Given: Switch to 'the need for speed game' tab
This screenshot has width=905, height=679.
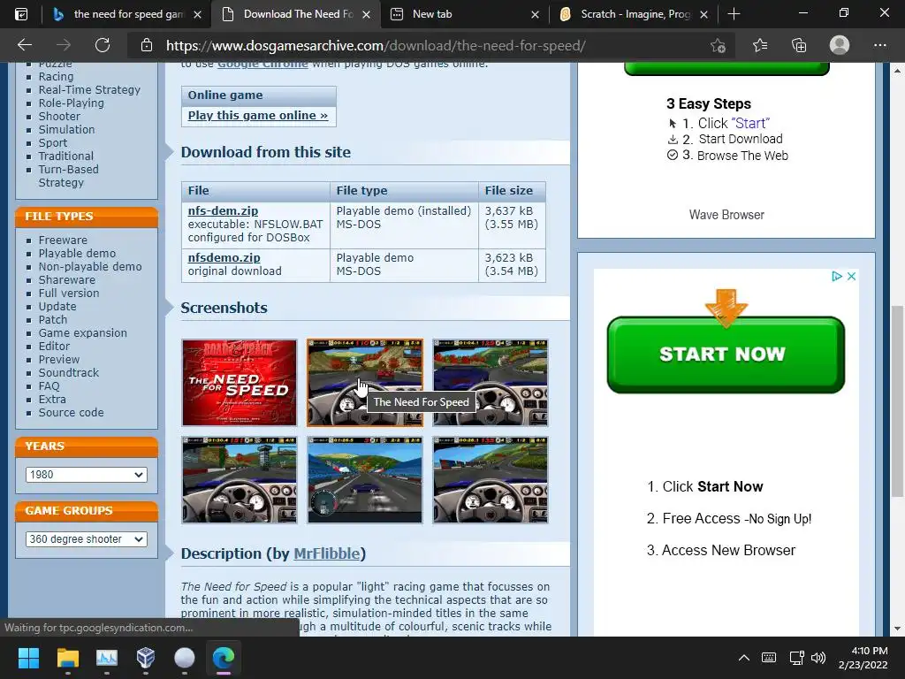Looking at the screenshot, I should pyautogui.click(x=128, y=14).
